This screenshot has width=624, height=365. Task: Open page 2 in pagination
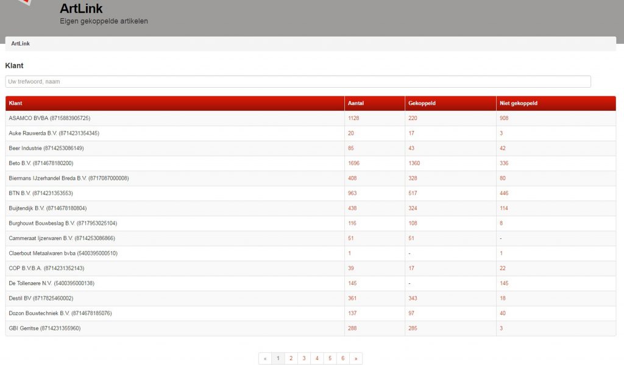click(x=291, y=359)
